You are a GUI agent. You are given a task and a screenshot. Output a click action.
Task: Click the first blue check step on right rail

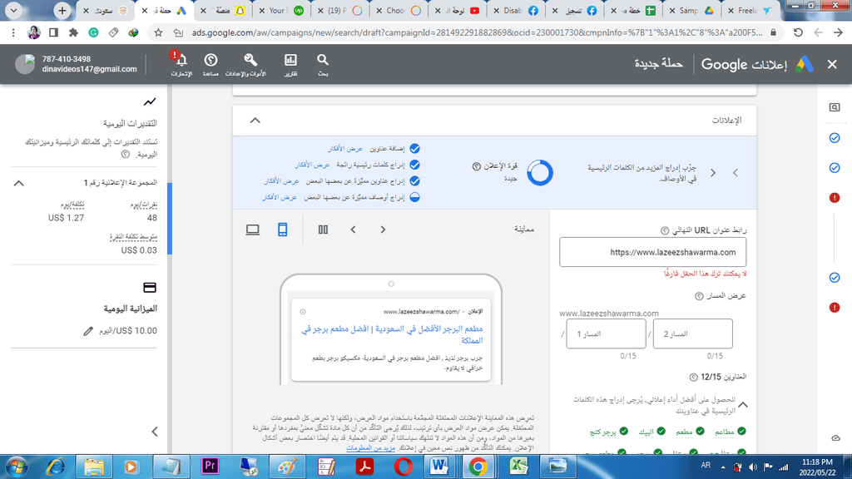pos(835,138)
